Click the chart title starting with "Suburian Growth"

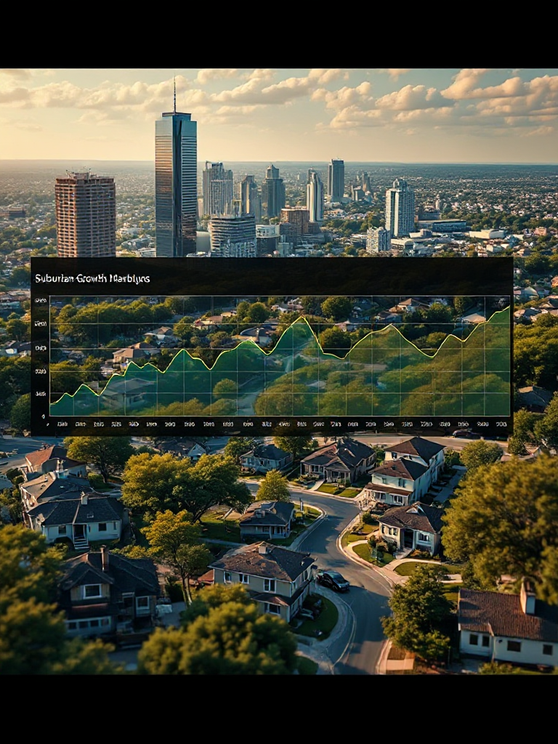(92, 278)
